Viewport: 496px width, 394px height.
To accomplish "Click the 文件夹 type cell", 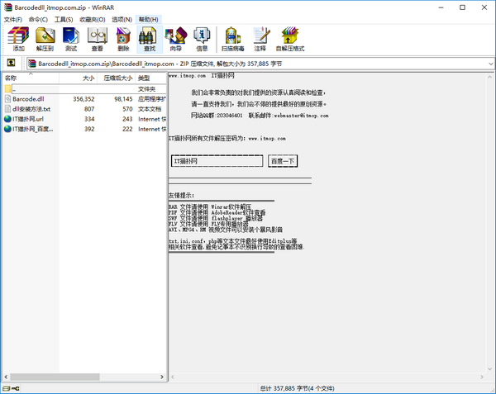I will point(146,89).
